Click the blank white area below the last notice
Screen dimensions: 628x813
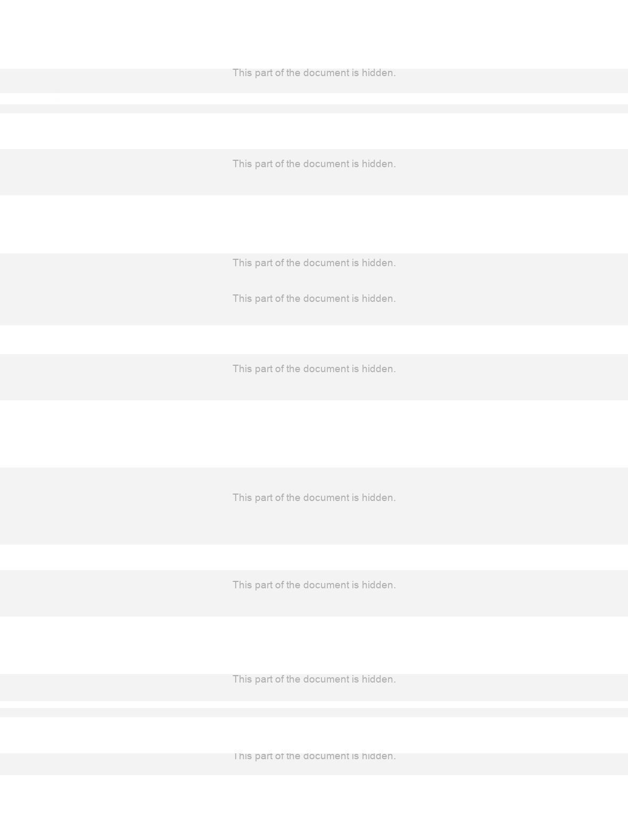tap(314, 794)
